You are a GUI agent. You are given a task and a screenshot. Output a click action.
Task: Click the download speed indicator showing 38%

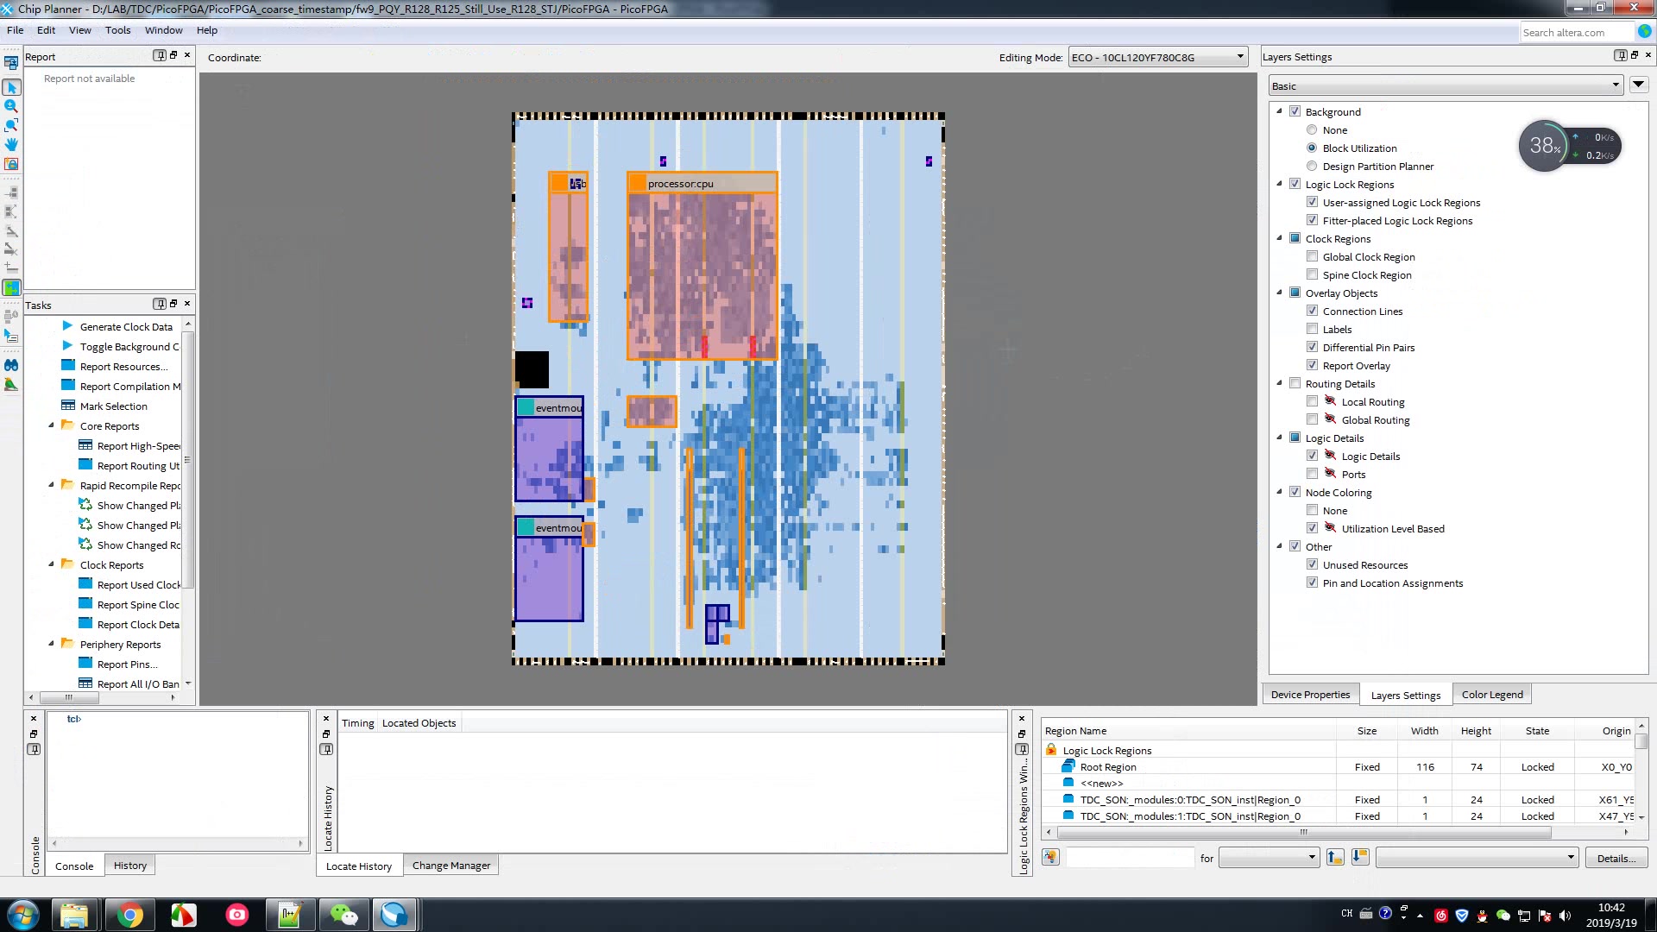click(x=1544, y=145)
